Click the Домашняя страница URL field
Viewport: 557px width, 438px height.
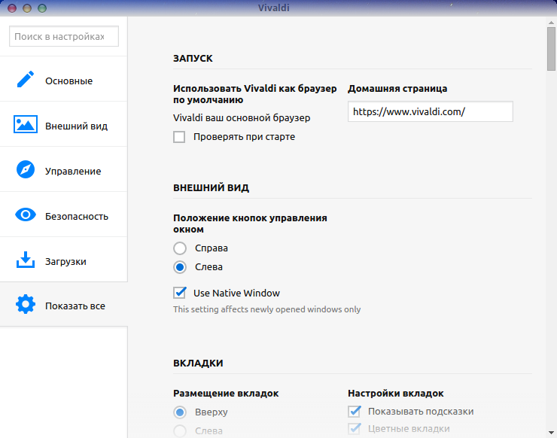coord(431,111)
